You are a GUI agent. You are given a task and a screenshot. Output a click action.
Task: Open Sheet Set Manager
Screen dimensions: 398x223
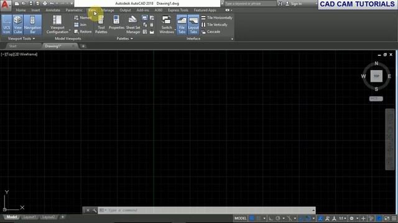click(x=133, y=25)
